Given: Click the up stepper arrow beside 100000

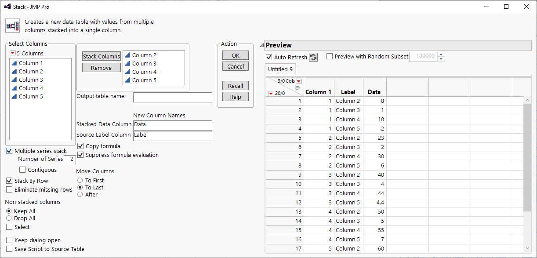Looking at the screenshot, I should tap(441, 55).
